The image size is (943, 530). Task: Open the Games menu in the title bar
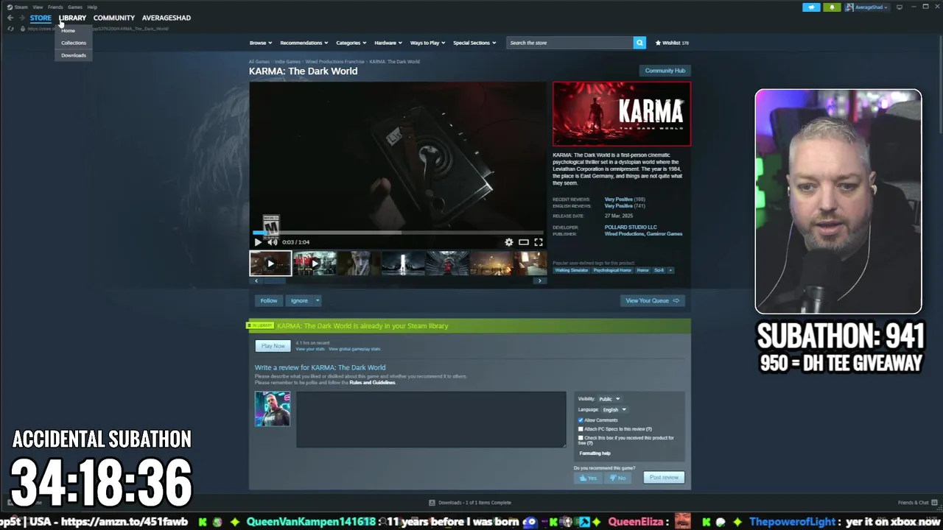point(75,7)
